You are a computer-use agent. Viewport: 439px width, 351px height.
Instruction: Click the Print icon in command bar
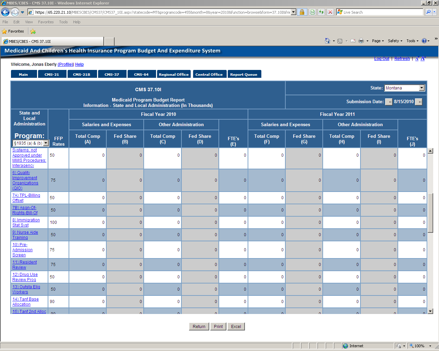361,41
